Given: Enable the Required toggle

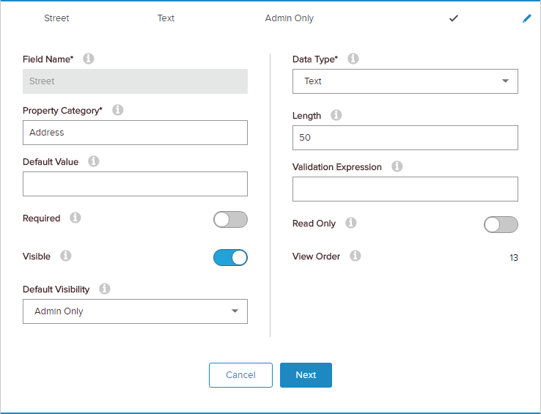Looking at the screenshot, I should 230,219.
